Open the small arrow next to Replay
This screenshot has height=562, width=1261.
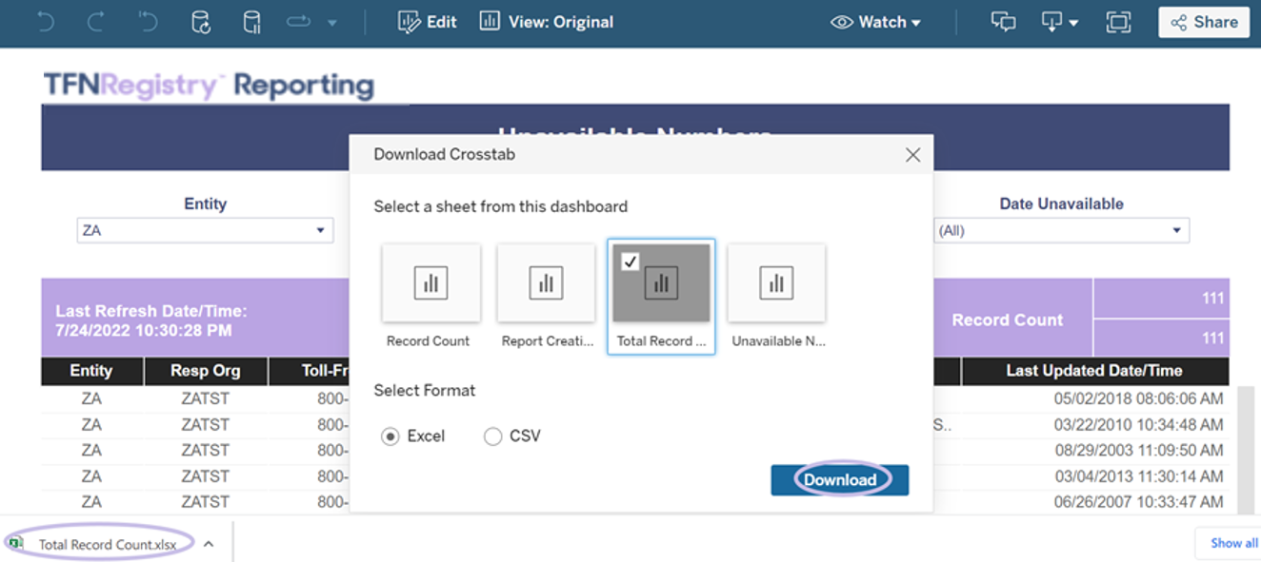pyautogui.click(x=331, y=23)
